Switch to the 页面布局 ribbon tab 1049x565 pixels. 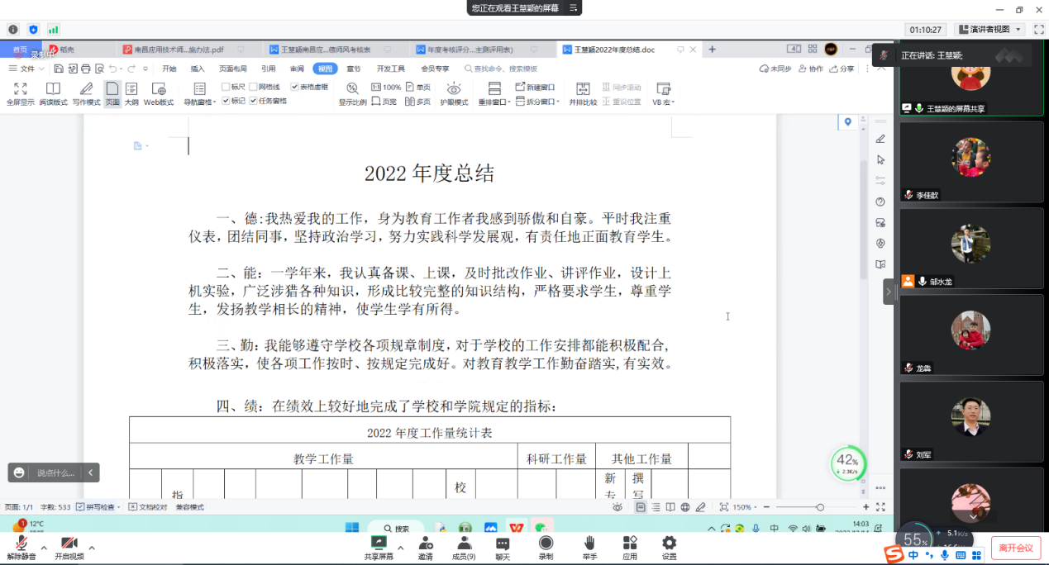tap(232, 69)
